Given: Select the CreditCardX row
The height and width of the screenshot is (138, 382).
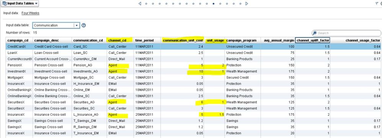Looking at the screenshot, I should (194, 47).
